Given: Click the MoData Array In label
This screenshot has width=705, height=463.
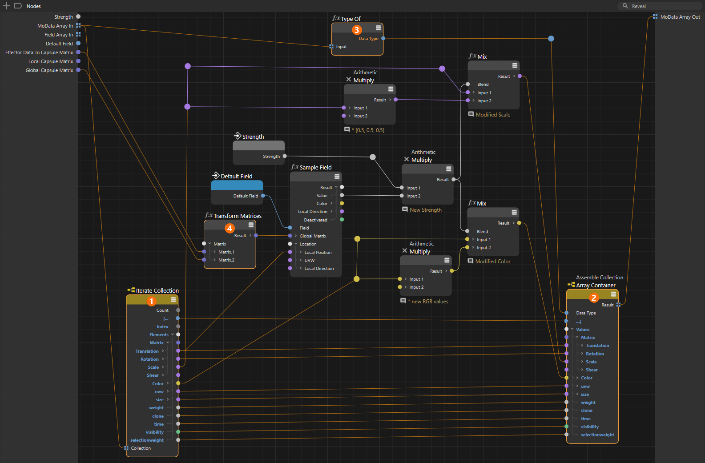Looking at the screenshot, I should coord(55,26).
